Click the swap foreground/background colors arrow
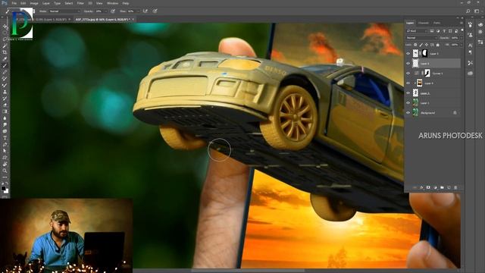 tap(7, 184)
